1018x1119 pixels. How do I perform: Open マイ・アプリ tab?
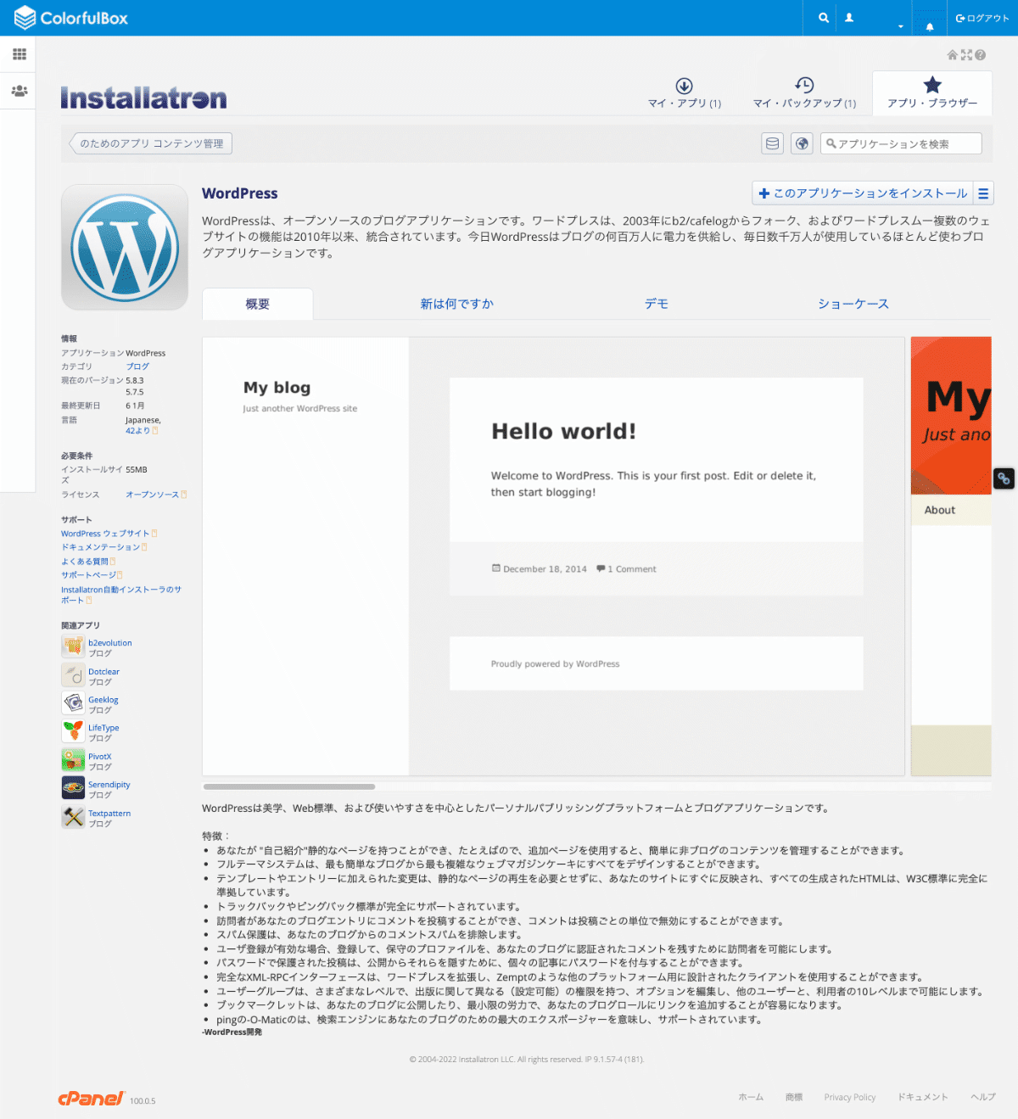(x=685, y=92)
